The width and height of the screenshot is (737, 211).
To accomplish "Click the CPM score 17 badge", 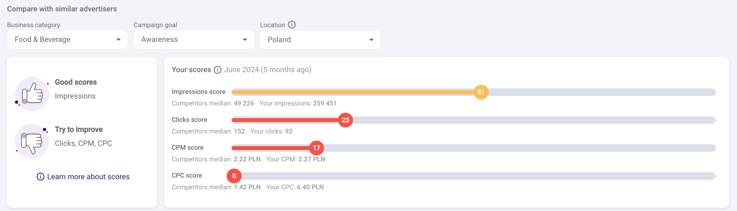I will pos(316,148).
